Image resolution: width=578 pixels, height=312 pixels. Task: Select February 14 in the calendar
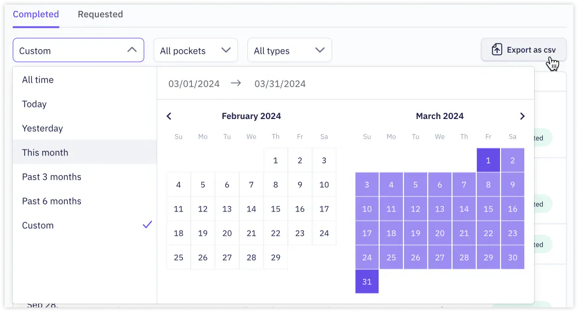pyautogui.click(x=251, y=209)
